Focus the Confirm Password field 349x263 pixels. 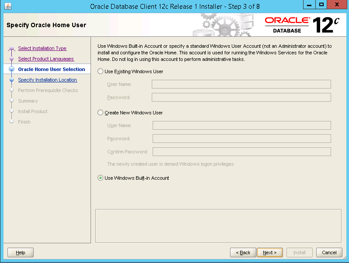tap(242, 152)
